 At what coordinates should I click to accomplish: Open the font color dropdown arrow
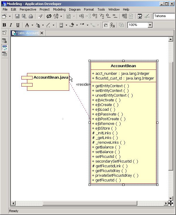(x=32, y=25)
